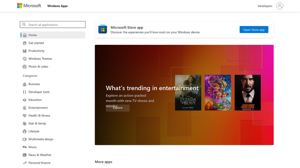Select Personal finance category
This screenshot has width=300, height=168.
53,163
